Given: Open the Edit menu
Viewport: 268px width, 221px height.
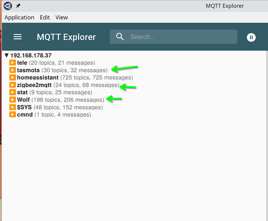Looking at the screenshot, I should [45, 17].
